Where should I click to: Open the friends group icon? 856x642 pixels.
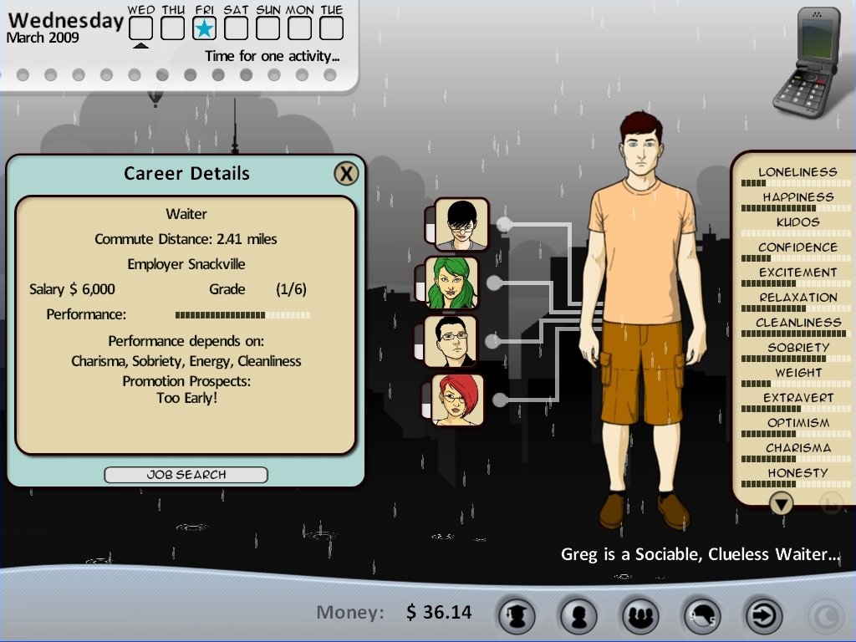pos(639,615)
